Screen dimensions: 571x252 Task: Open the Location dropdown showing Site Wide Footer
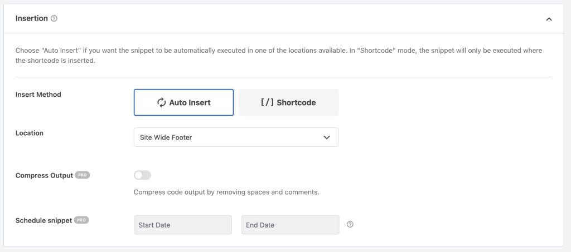[x=236, y=137]
